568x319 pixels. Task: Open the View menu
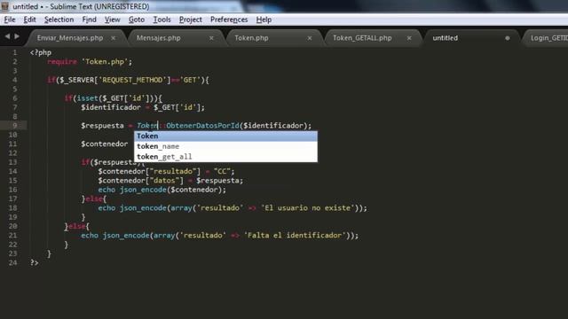coord(113,19)
